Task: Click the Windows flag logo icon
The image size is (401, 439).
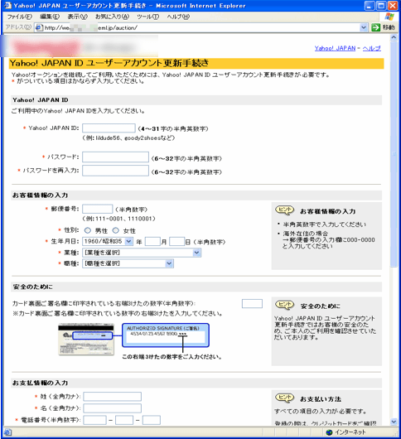Action: point(389,17)
